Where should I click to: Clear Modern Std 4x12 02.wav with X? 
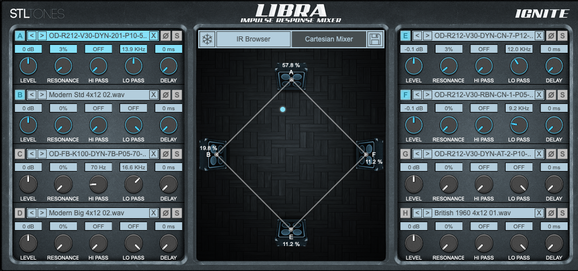tap(154, 95)
